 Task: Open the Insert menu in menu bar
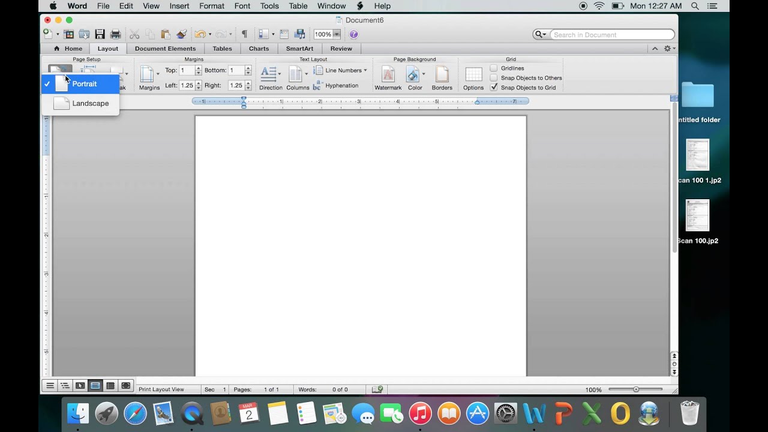click(x=179, y=6)
